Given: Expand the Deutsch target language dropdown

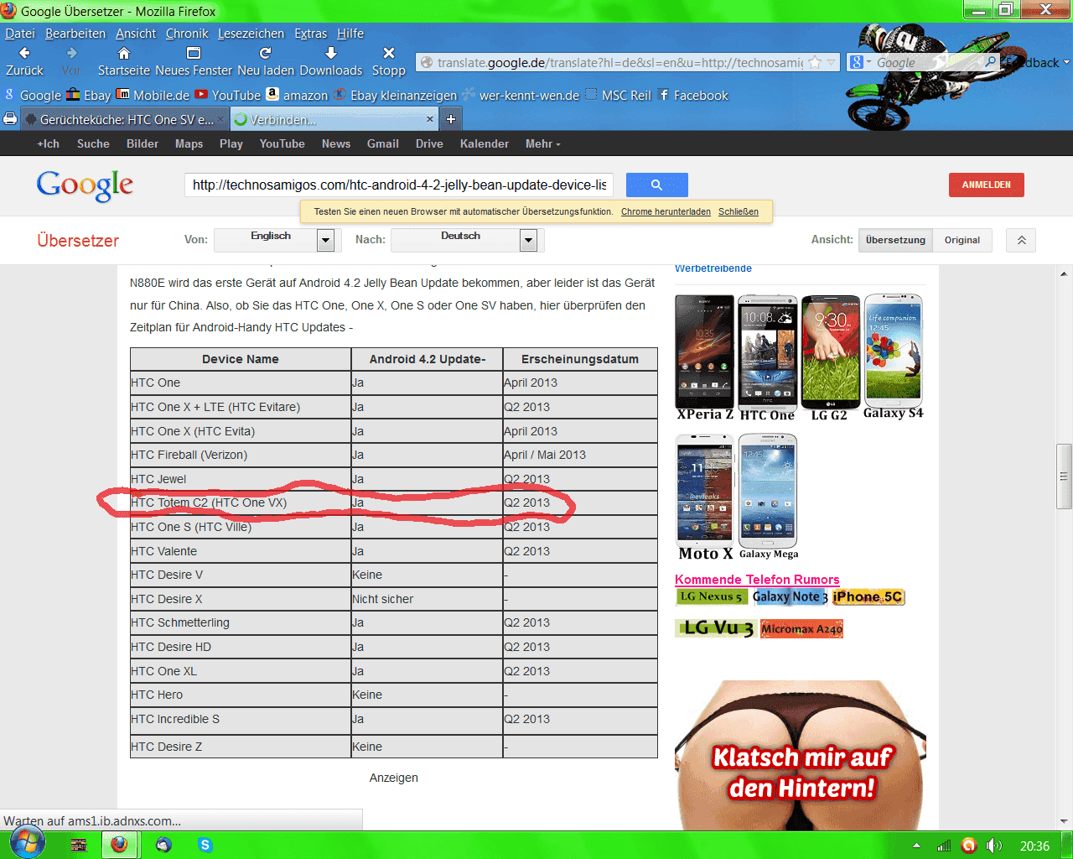Looking at the screenshot, I should coord(528,241).
